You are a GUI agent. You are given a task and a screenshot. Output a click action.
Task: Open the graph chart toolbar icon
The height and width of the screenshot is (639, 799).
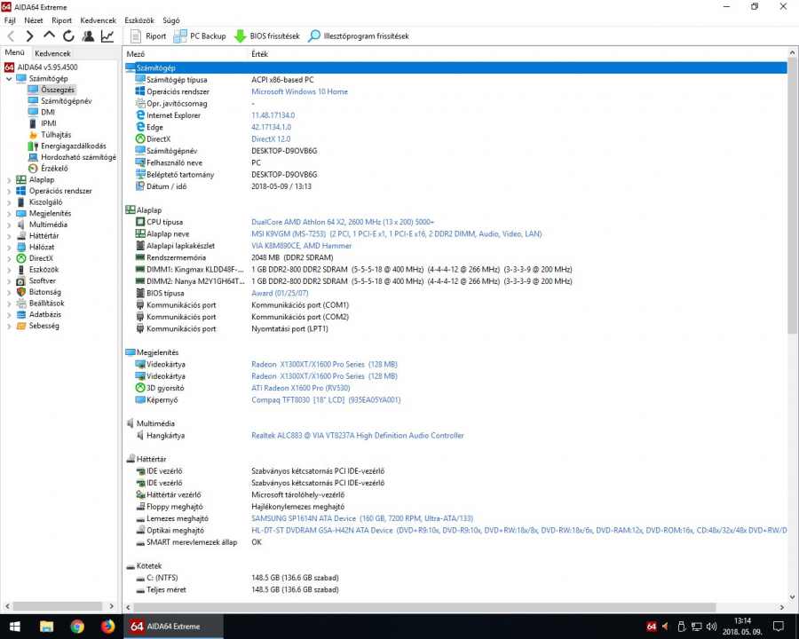point(107,36)
